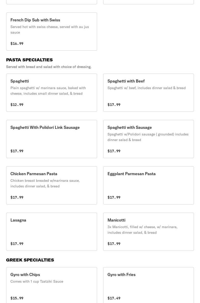Click the $15.99 Gyro with Chips price
The height and width of the screenshot is (303, 200).
click(17, 298)
